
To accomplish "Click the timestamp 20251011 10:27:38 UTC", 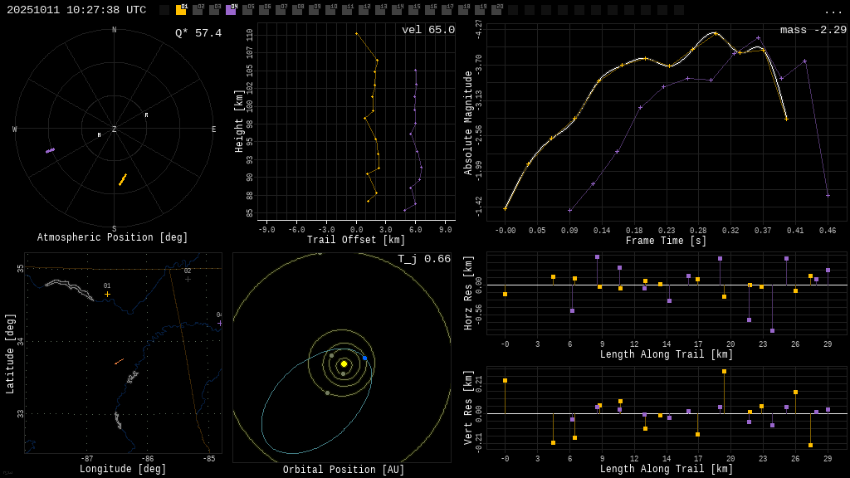I will [x=76, y=10].
